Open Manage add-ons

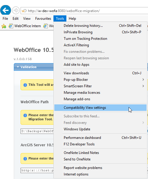coord(100,99)
